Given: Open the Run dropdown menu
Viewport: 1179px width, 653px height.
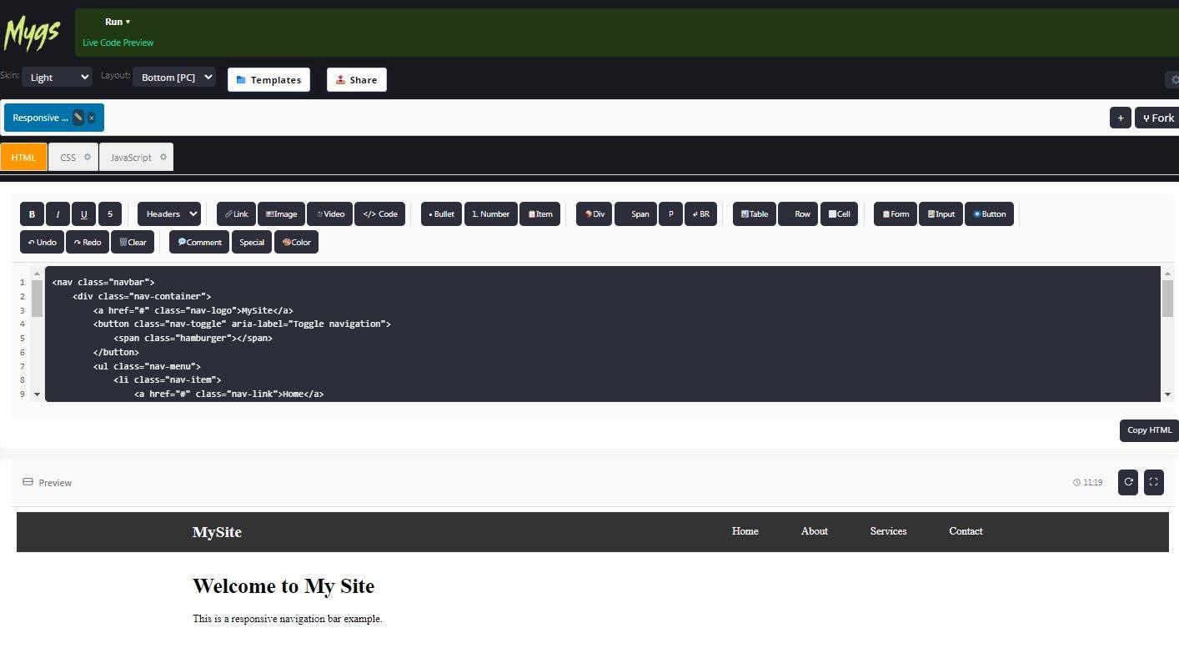Looking at the screenshot, I should (x=118, y=22).
